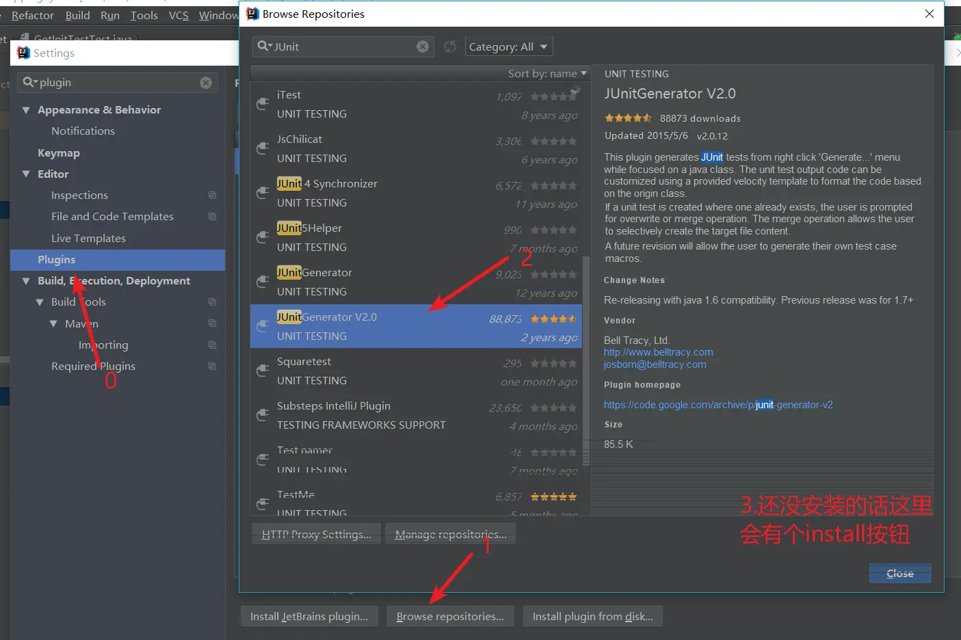
Task: Open the junit-generator-v2 homepage link
Action: point(718,405)
